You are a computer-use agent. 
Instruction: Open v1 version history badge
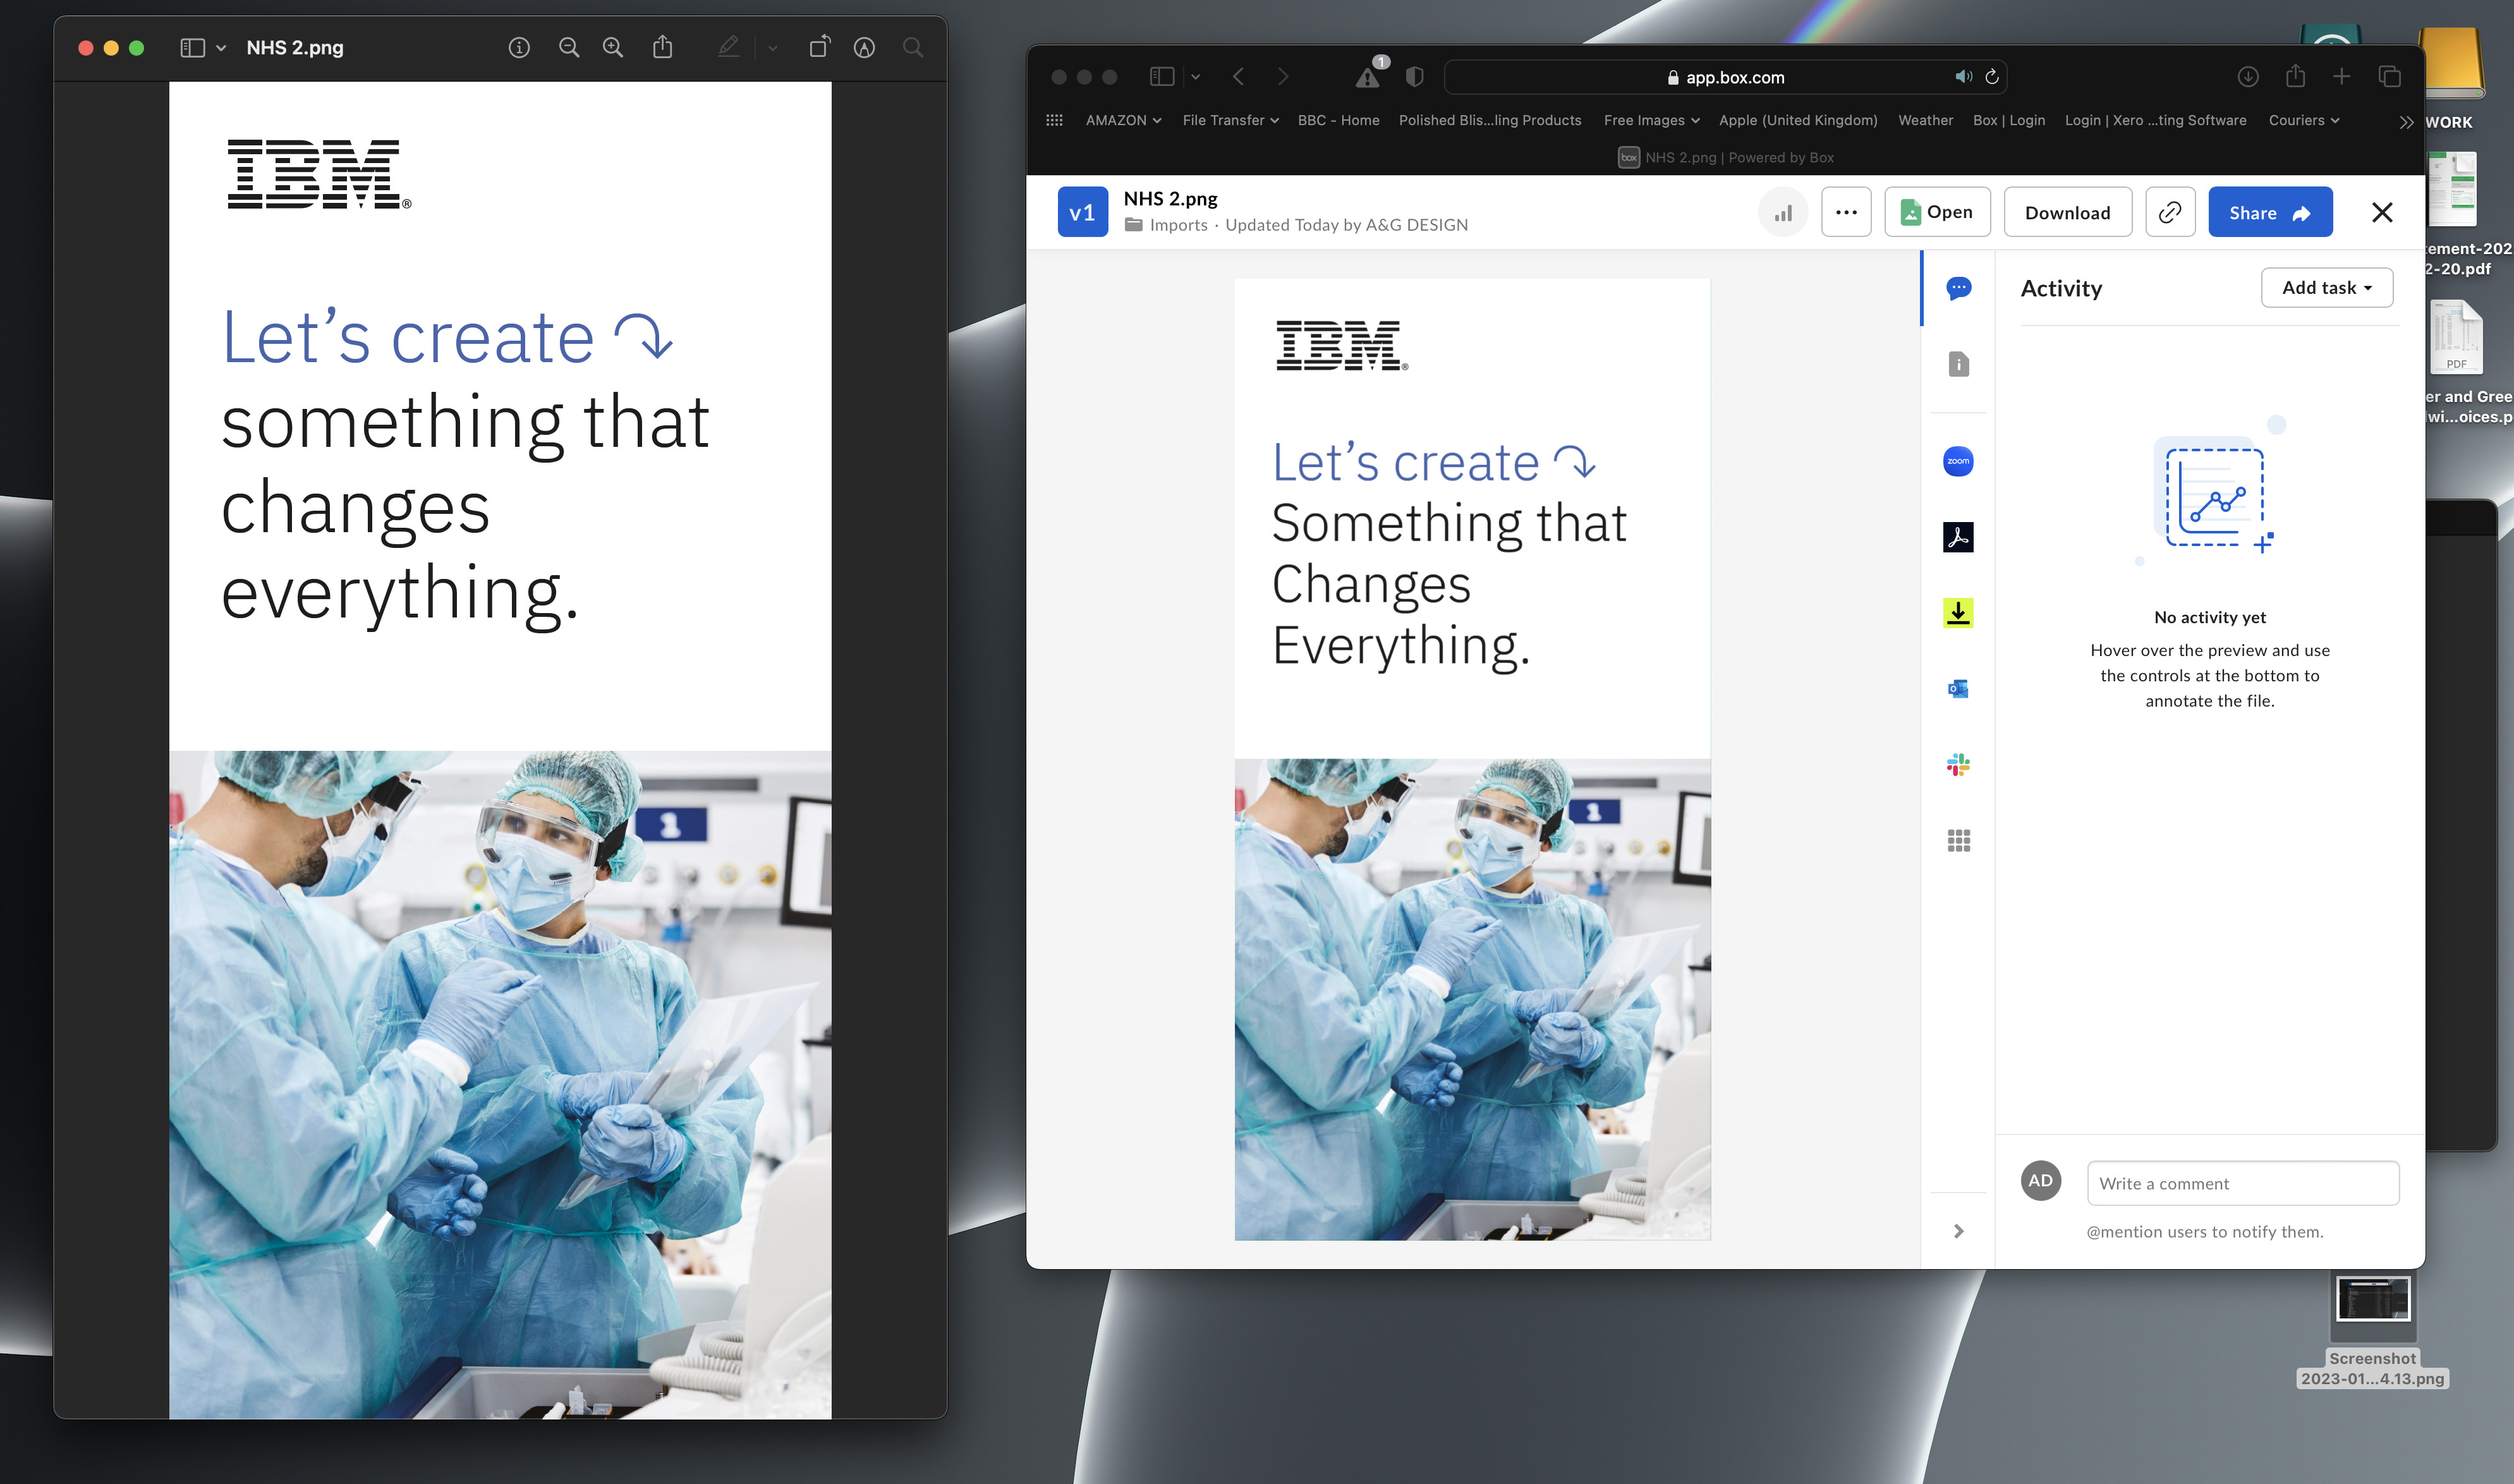pos(1083,212)
